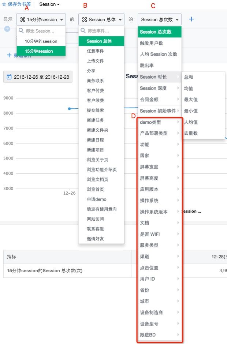The image size is (227, 344).
Task: Choose 新建任务 event
Action: pos(101,120)
